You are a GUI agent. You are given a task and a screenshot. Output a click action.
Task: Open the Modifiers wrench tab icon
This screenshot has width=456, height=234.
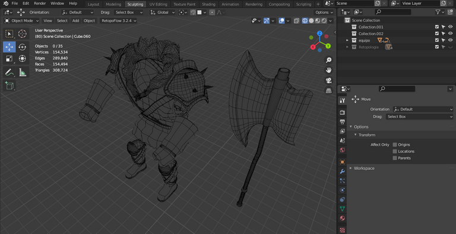click(x=342, y=172)
